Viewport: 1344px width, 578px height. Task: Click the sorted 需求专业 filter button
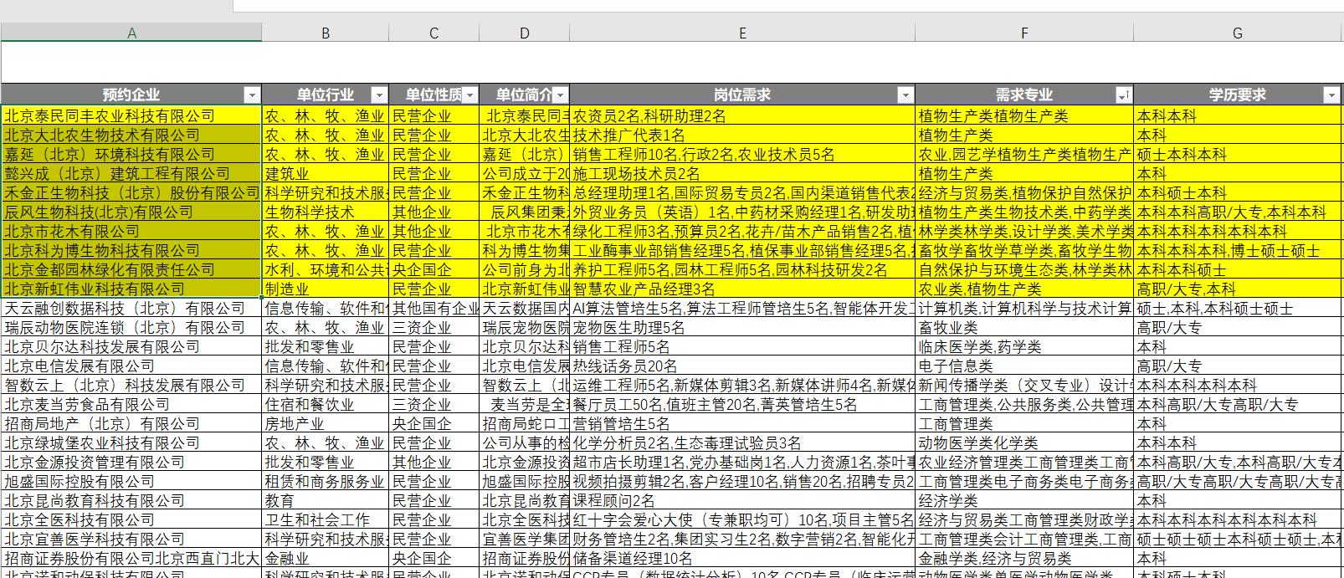(x=1124, y=95)
